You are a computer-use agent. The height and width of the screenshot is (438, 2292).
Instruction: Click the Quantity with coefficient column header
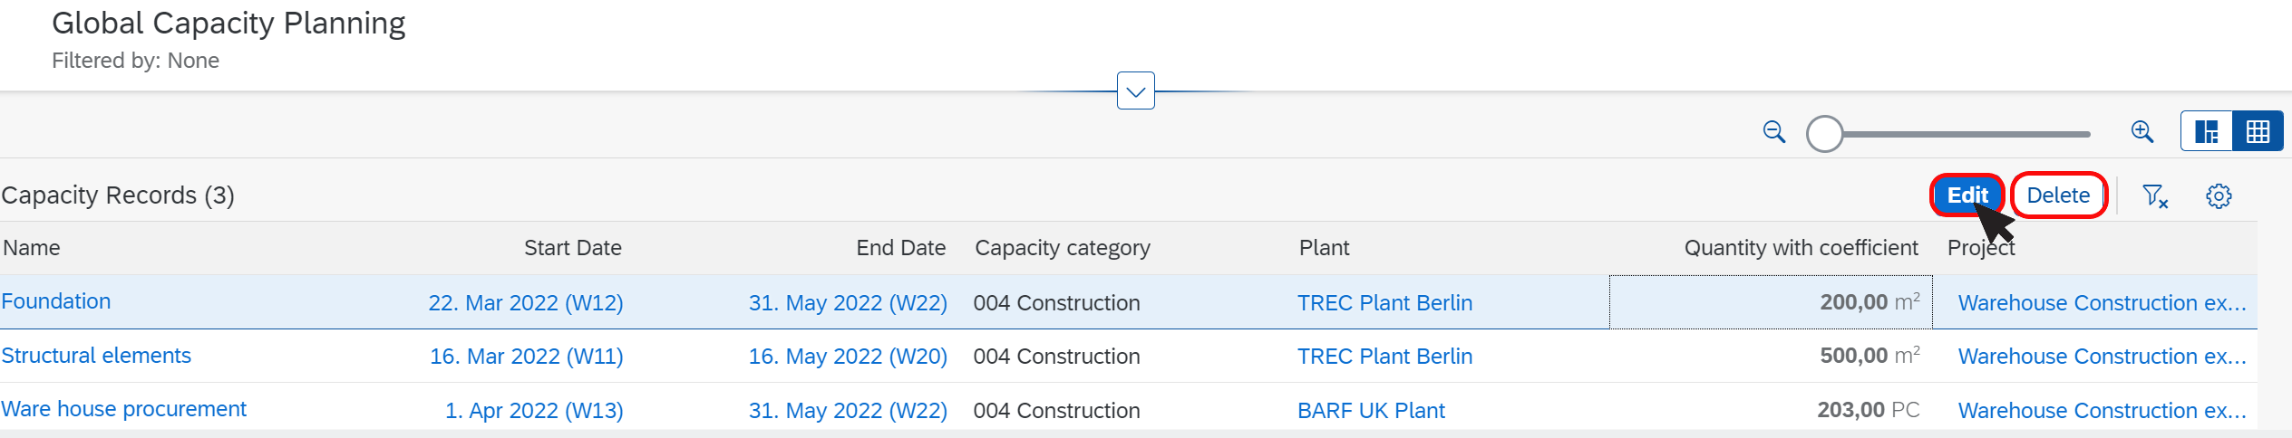pos(1801,248)
